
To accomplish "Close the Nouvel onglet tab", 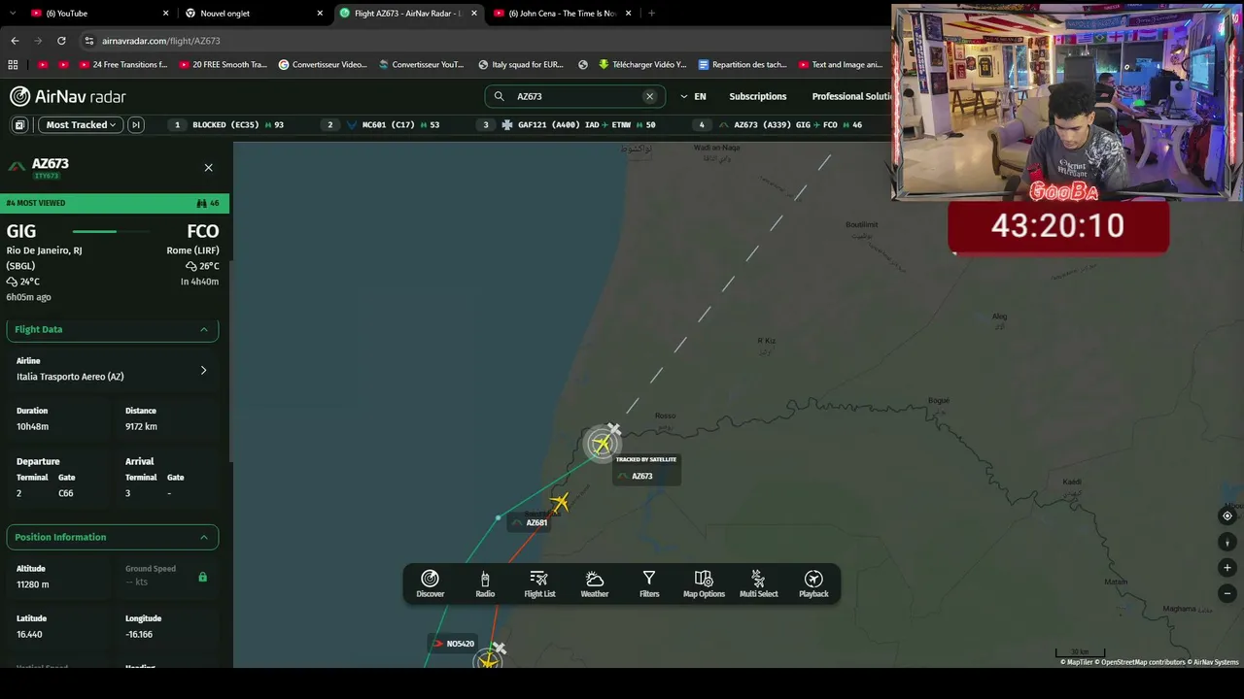I will point(320,14).
